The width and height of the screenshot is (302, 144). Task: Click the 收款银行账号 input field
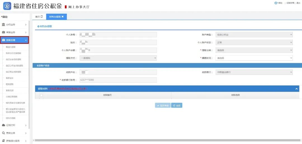[118, 80]
